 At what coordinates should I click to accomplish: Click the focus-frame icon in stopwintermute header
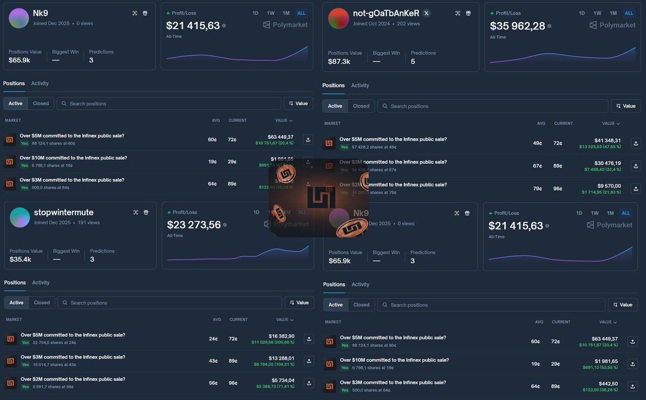(x=136, y=213)
